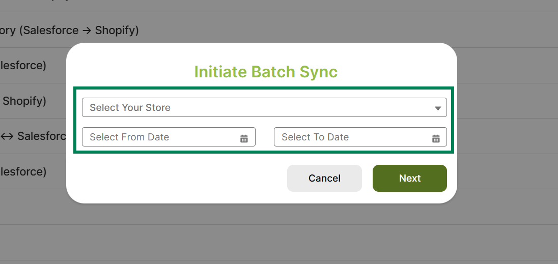Open the To Date calendar icon

pos(436,138)
